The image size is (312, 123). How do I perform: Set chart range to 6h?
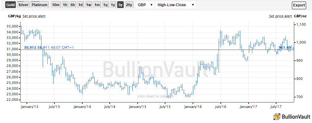pos(73,5)
